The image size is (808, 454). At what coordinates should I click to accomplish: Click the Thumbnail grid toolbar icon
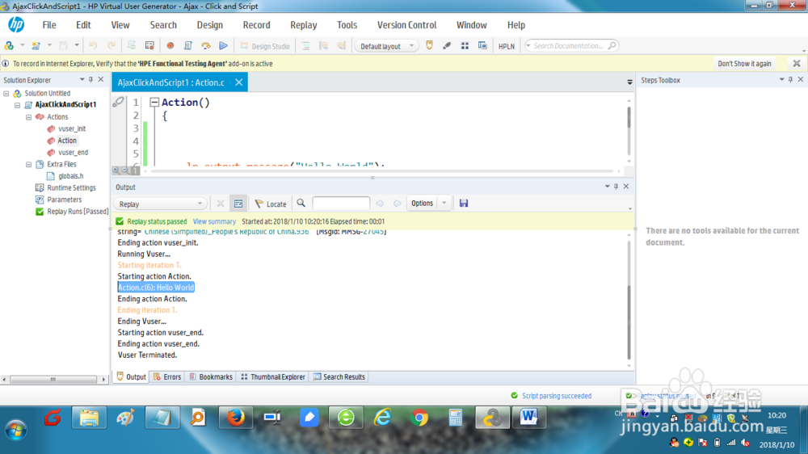465,46
